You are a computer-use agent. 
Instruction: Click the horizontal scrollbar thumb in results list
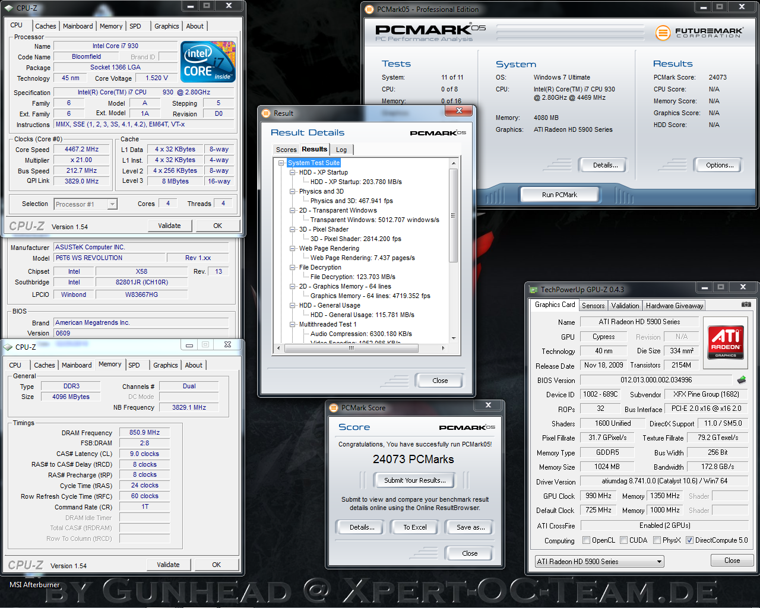pyautogui.click(x=351, y=349)
